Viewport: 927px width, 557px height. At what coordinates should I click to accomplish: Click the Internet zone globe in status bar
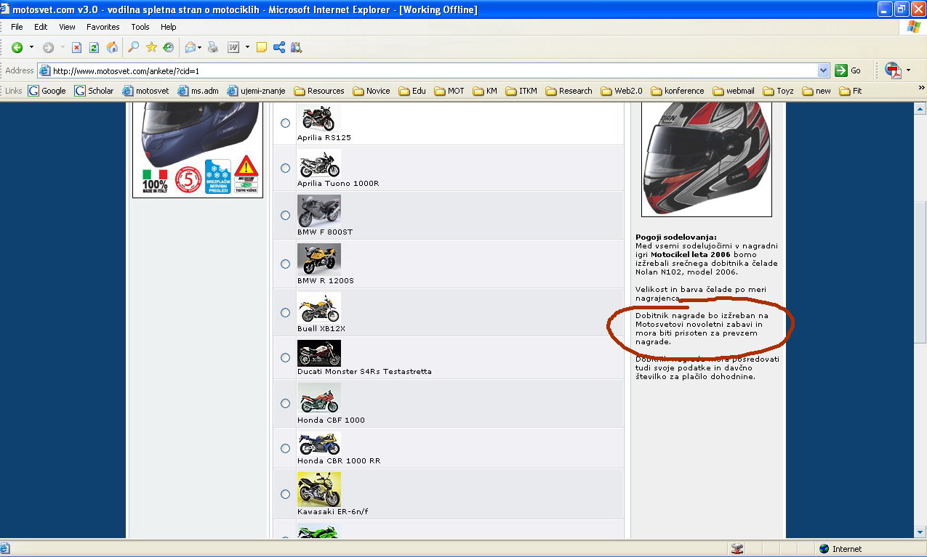point(824,549)
